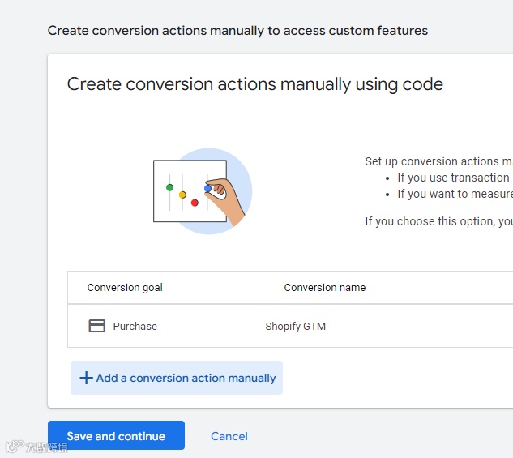Screen dimensions: 513x458
Task: Click the blue dot held by the hand
Action: tap(207, 188)
